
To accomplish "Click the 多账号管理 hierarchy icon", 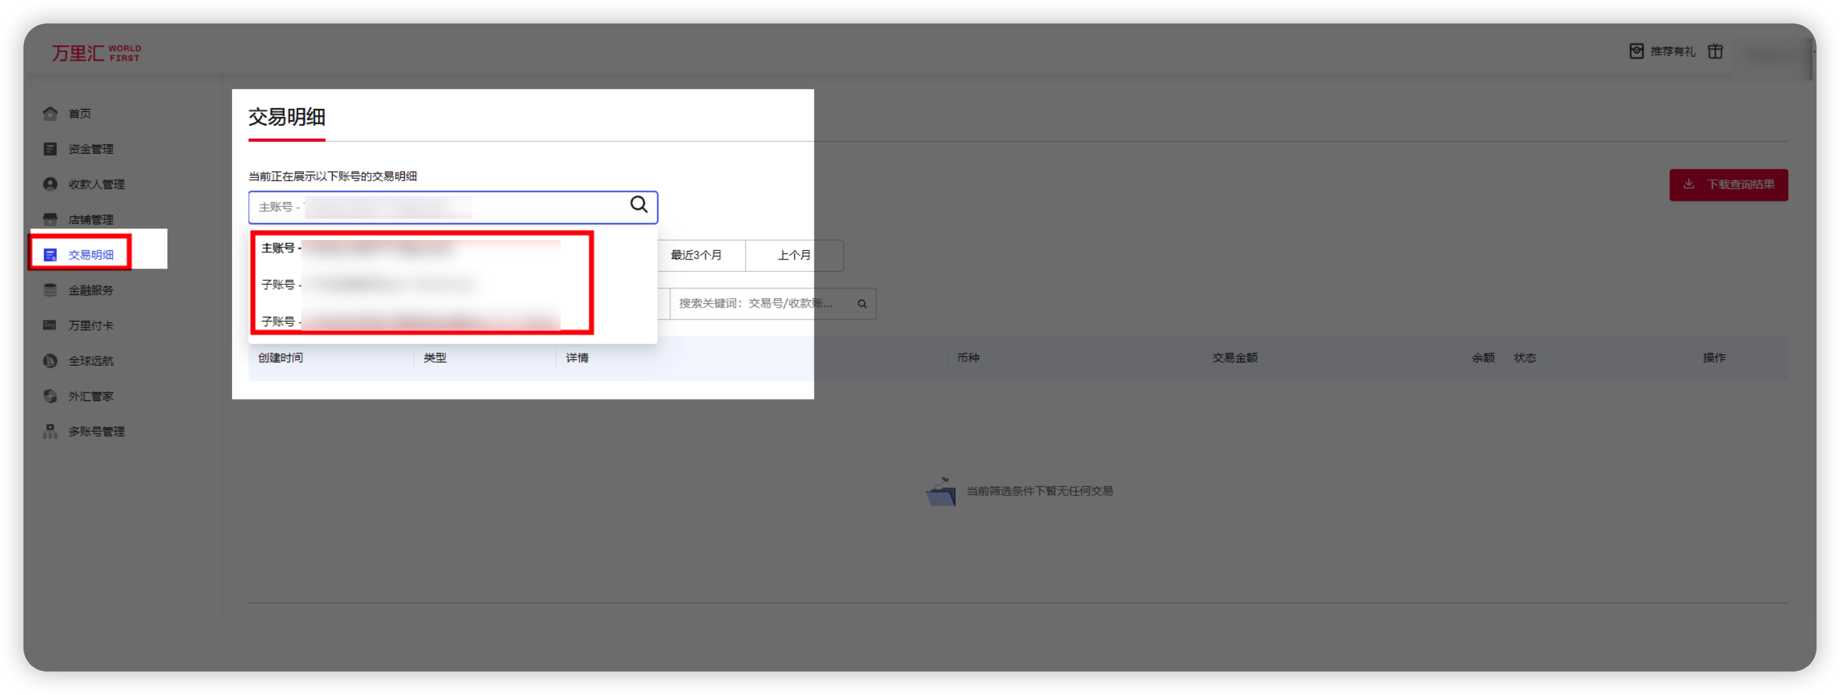I will 50,432.
